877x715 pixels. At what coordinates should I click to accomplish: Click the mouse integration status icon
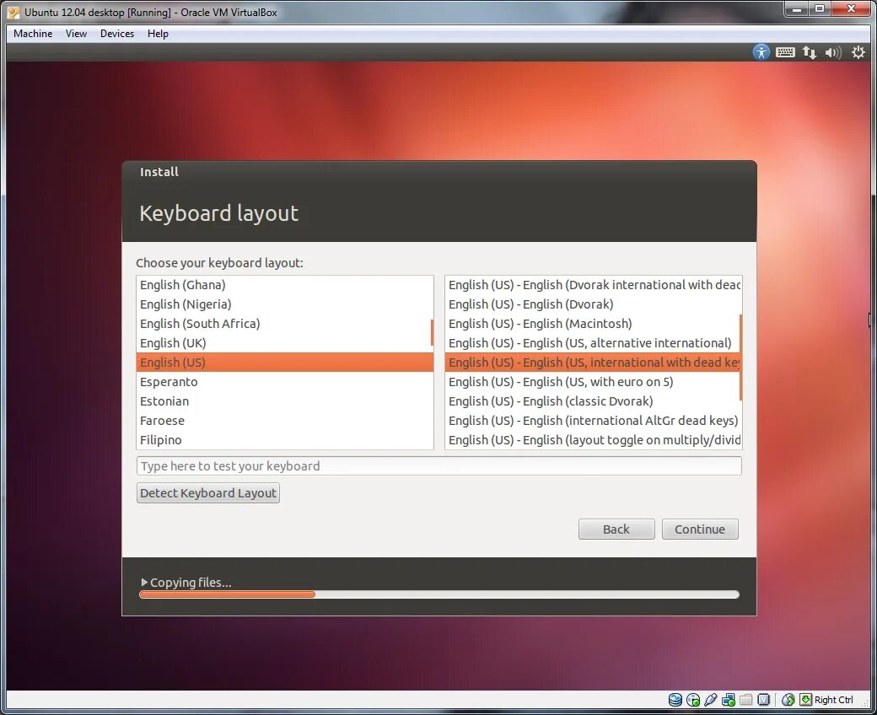pos(788,699)
